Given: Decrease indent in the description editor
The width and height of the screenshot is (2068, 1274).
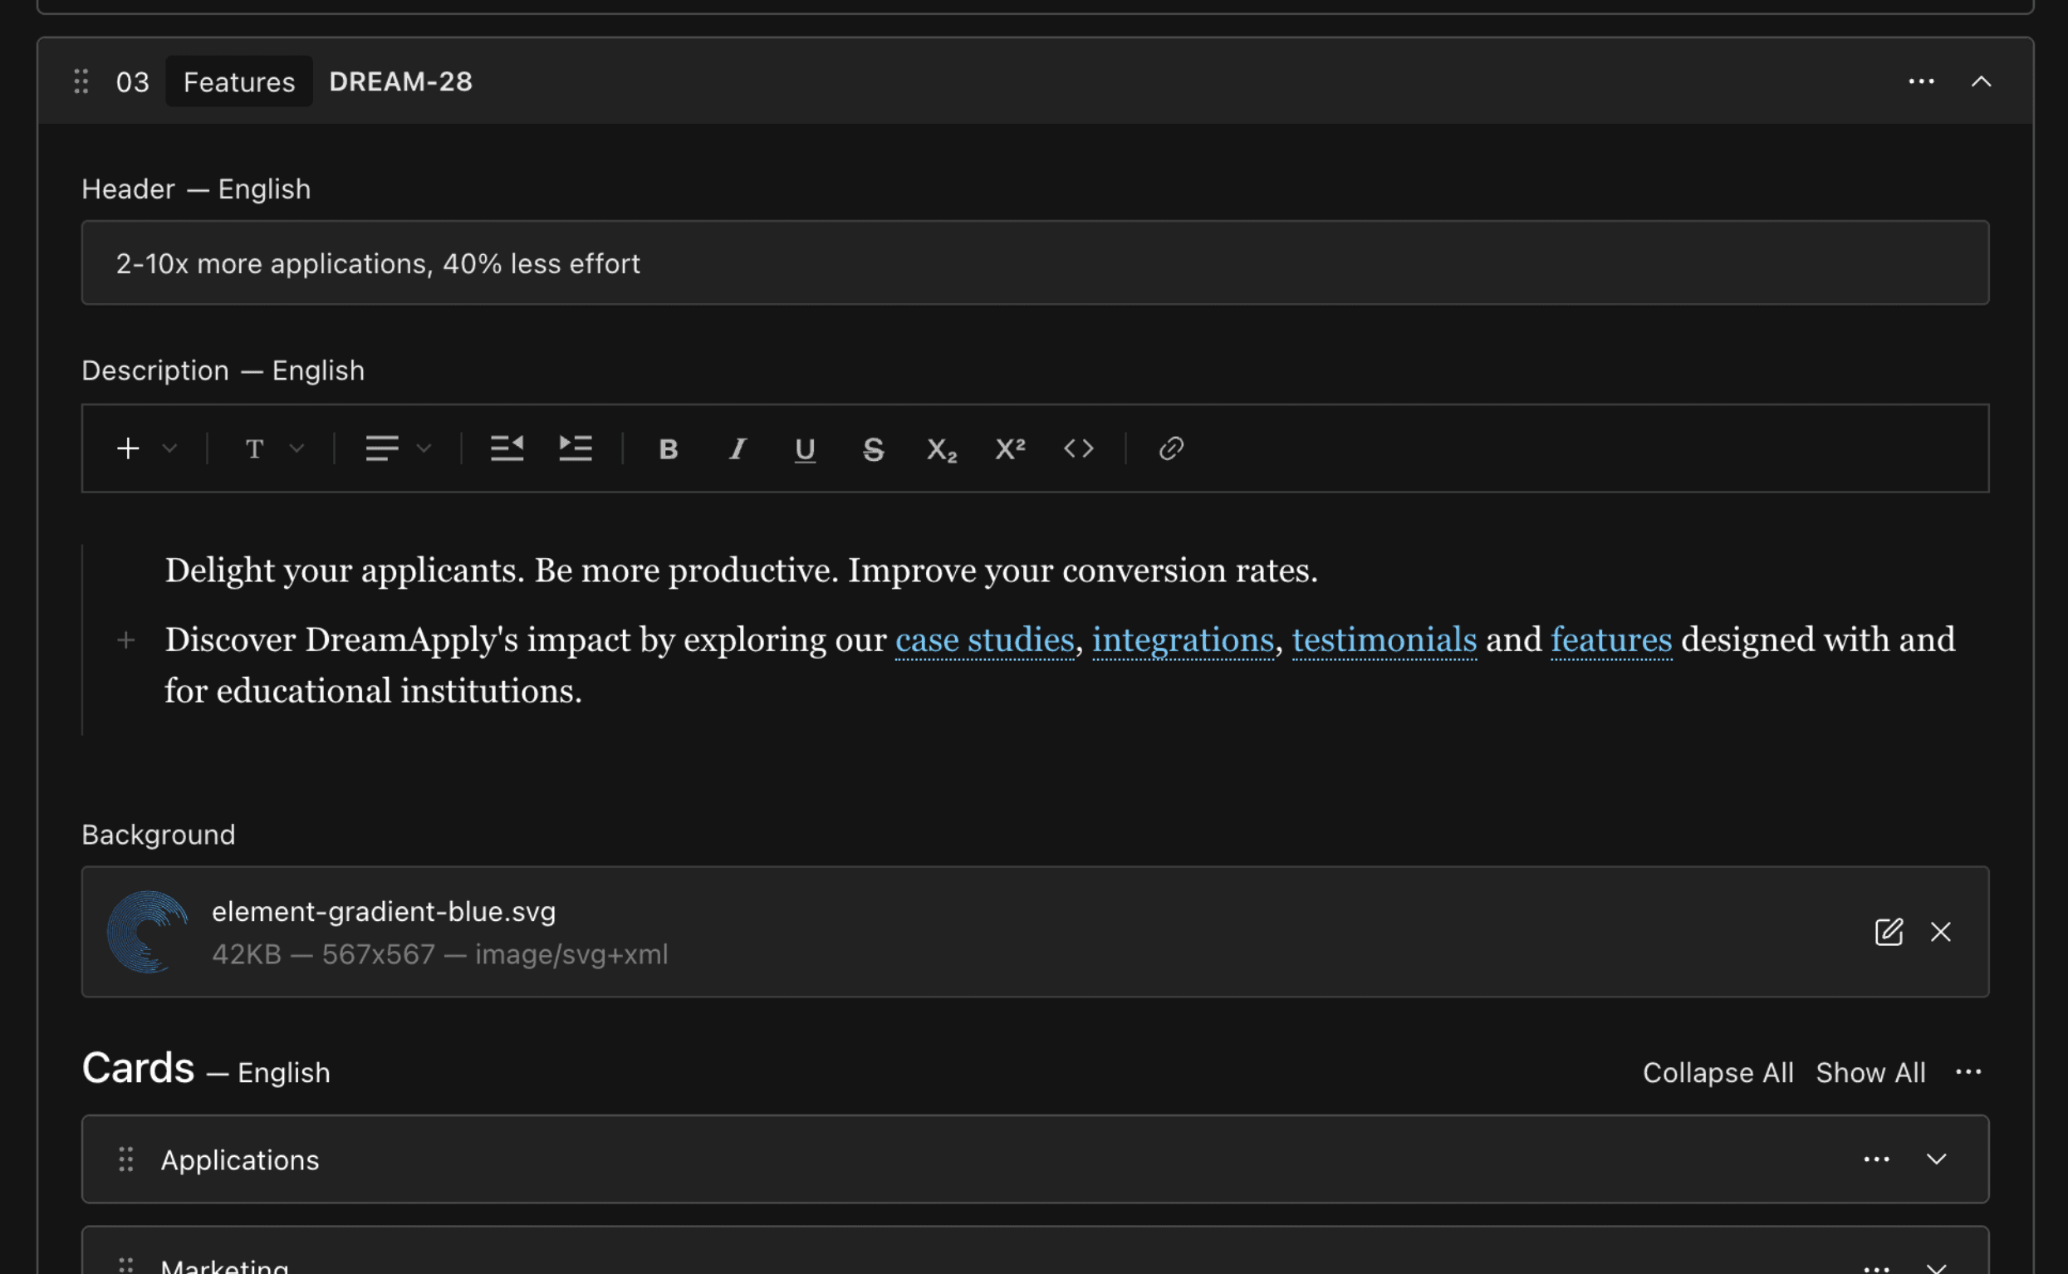Looking at the screenshot, I should (x=507, y=448).
